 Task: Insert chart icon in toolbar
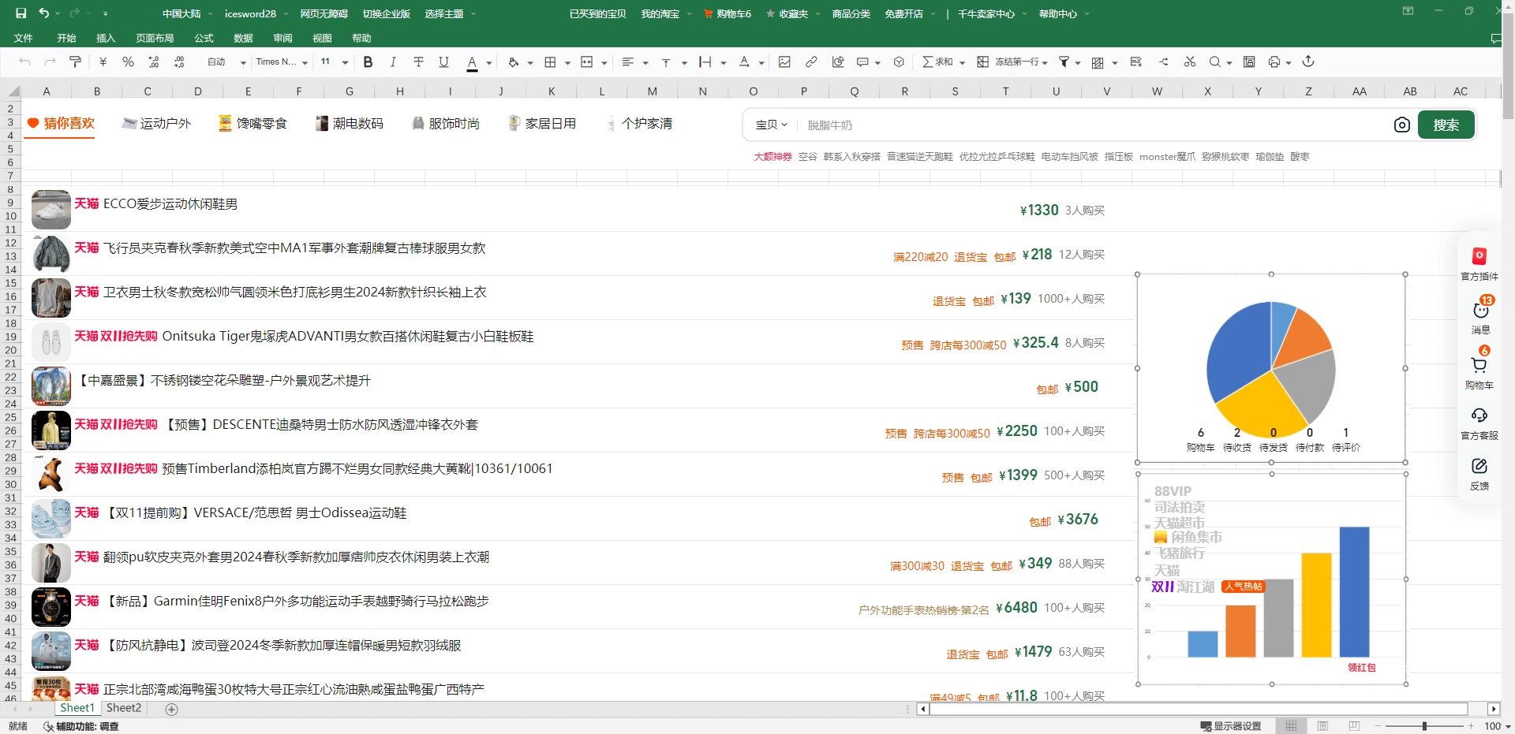838,62
